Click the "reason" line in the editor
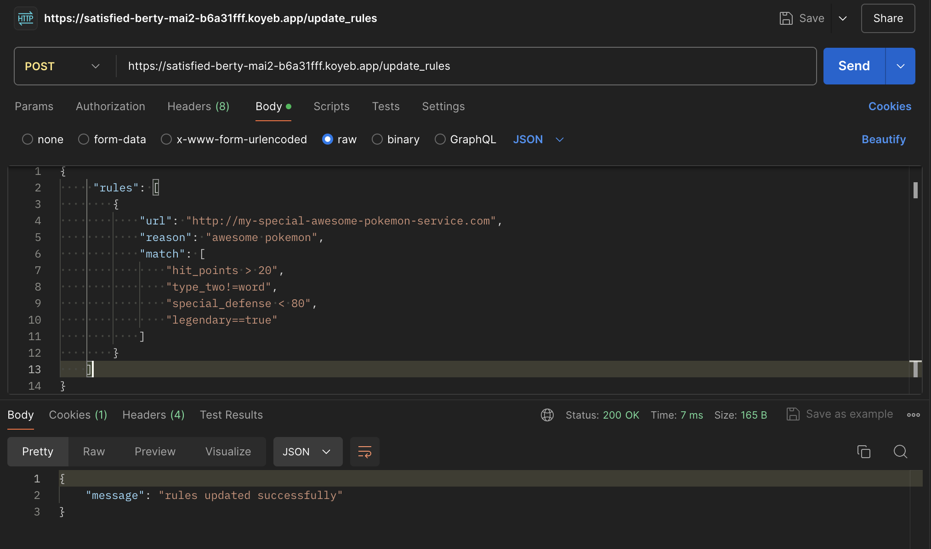The image size is (931, 549). tap(232, 237)
